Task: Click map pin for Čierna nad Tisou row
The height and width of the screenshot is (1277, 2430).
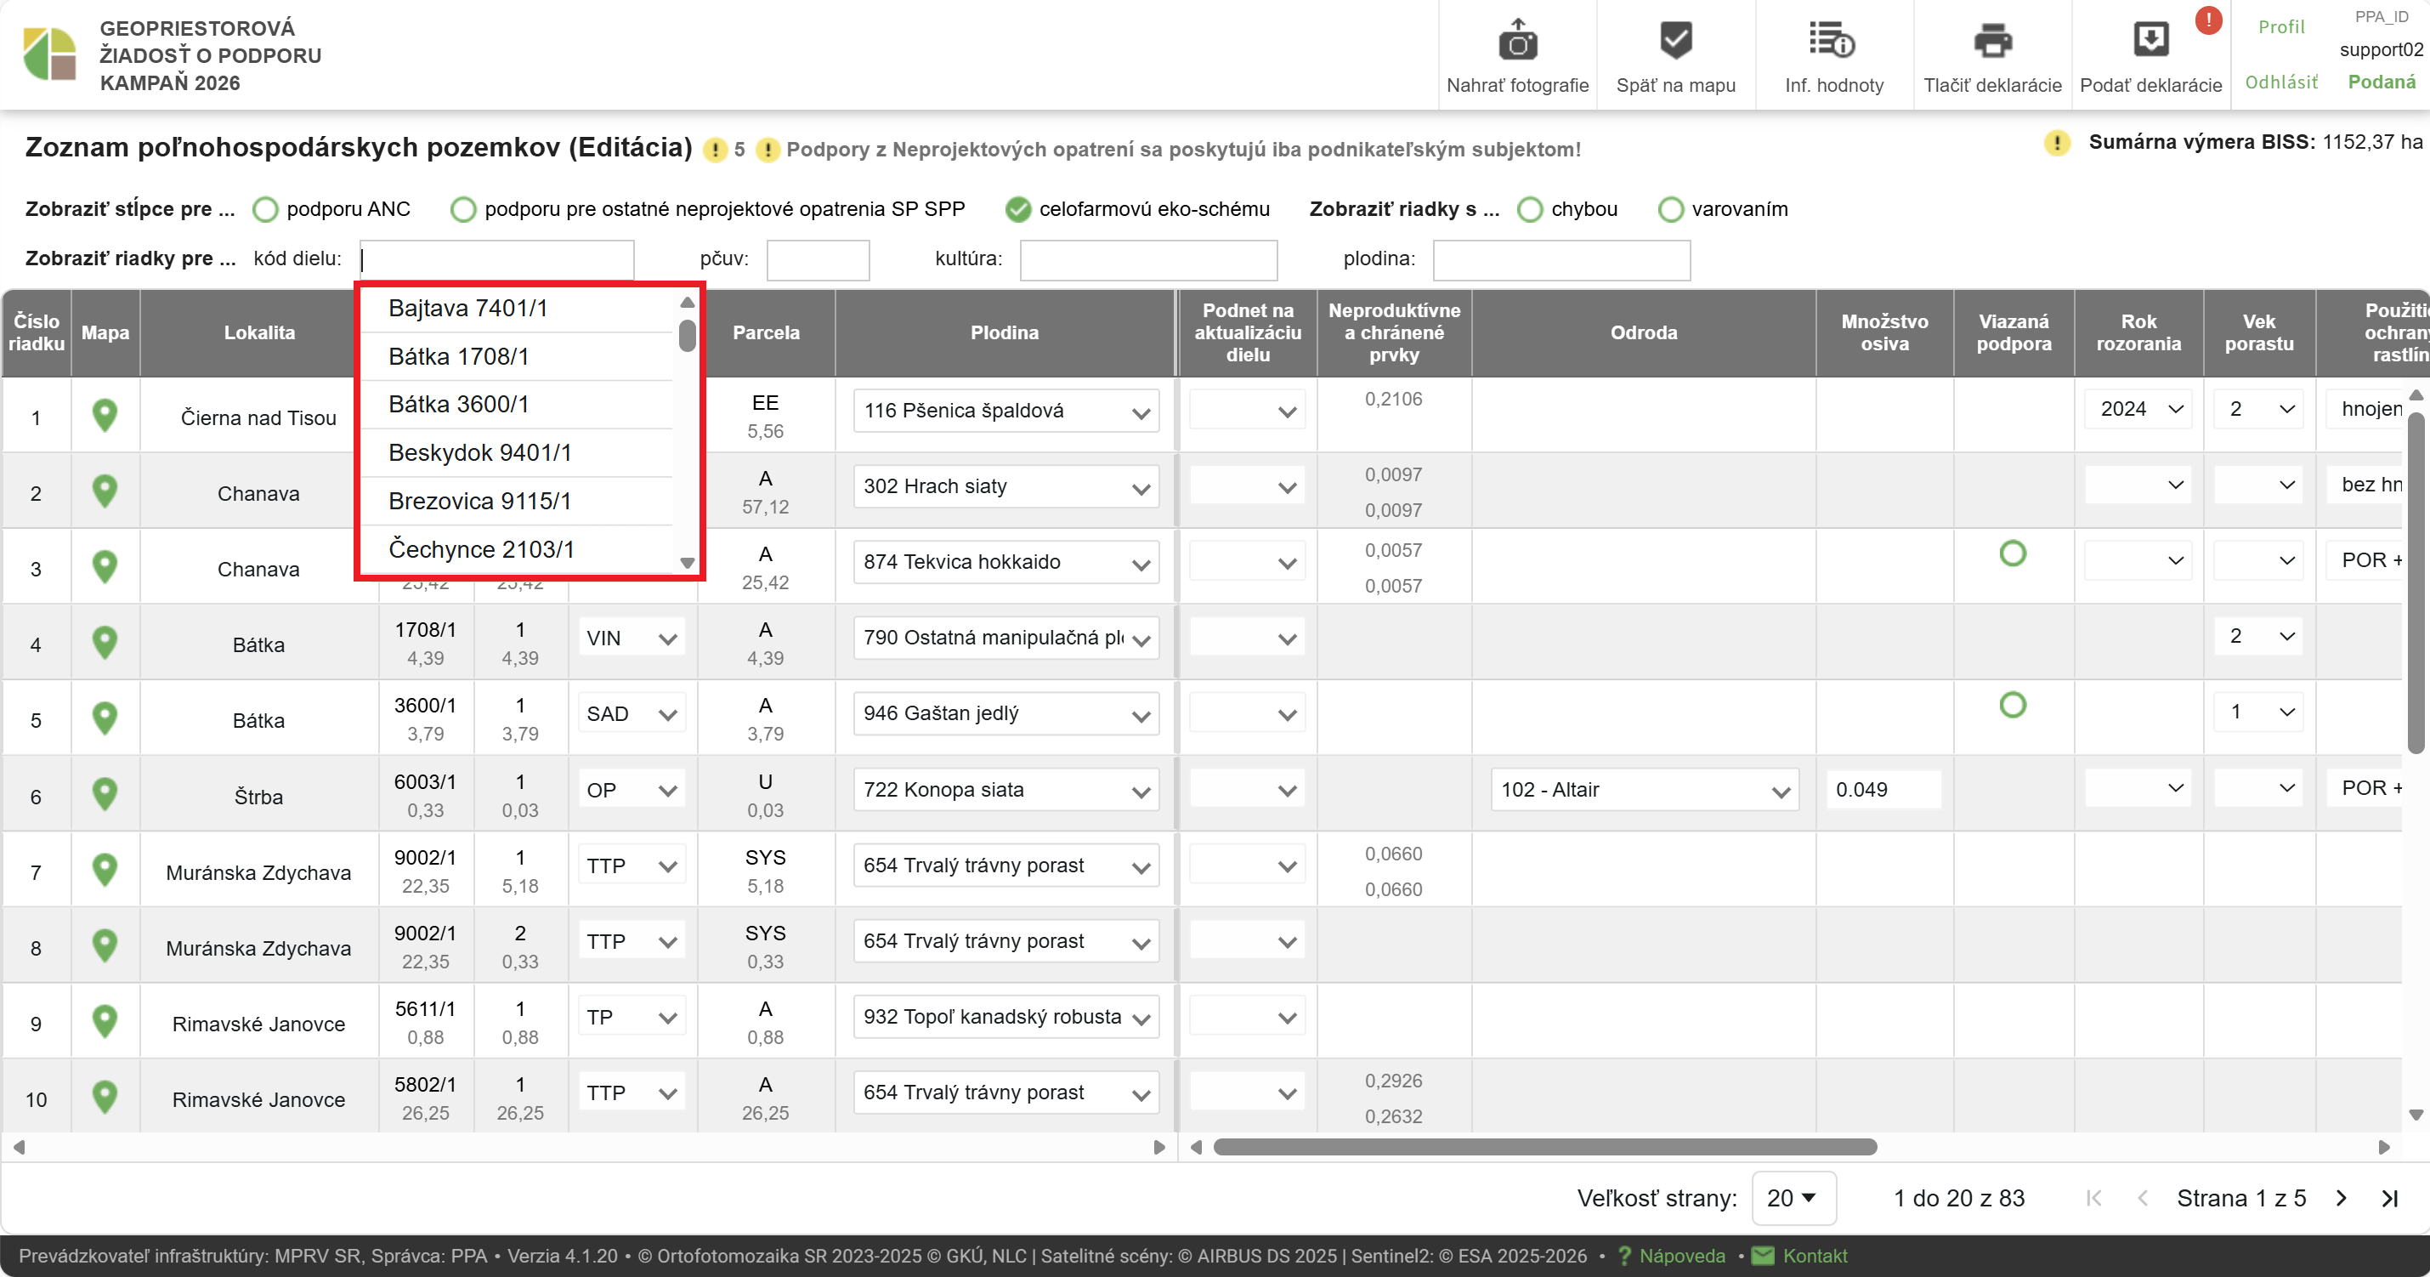Action: (105, 415)
